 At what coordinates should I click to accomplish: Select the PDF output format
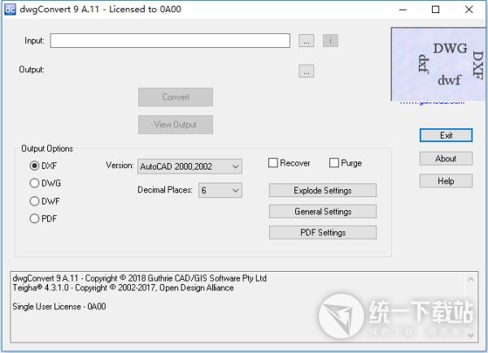point(43,218)
